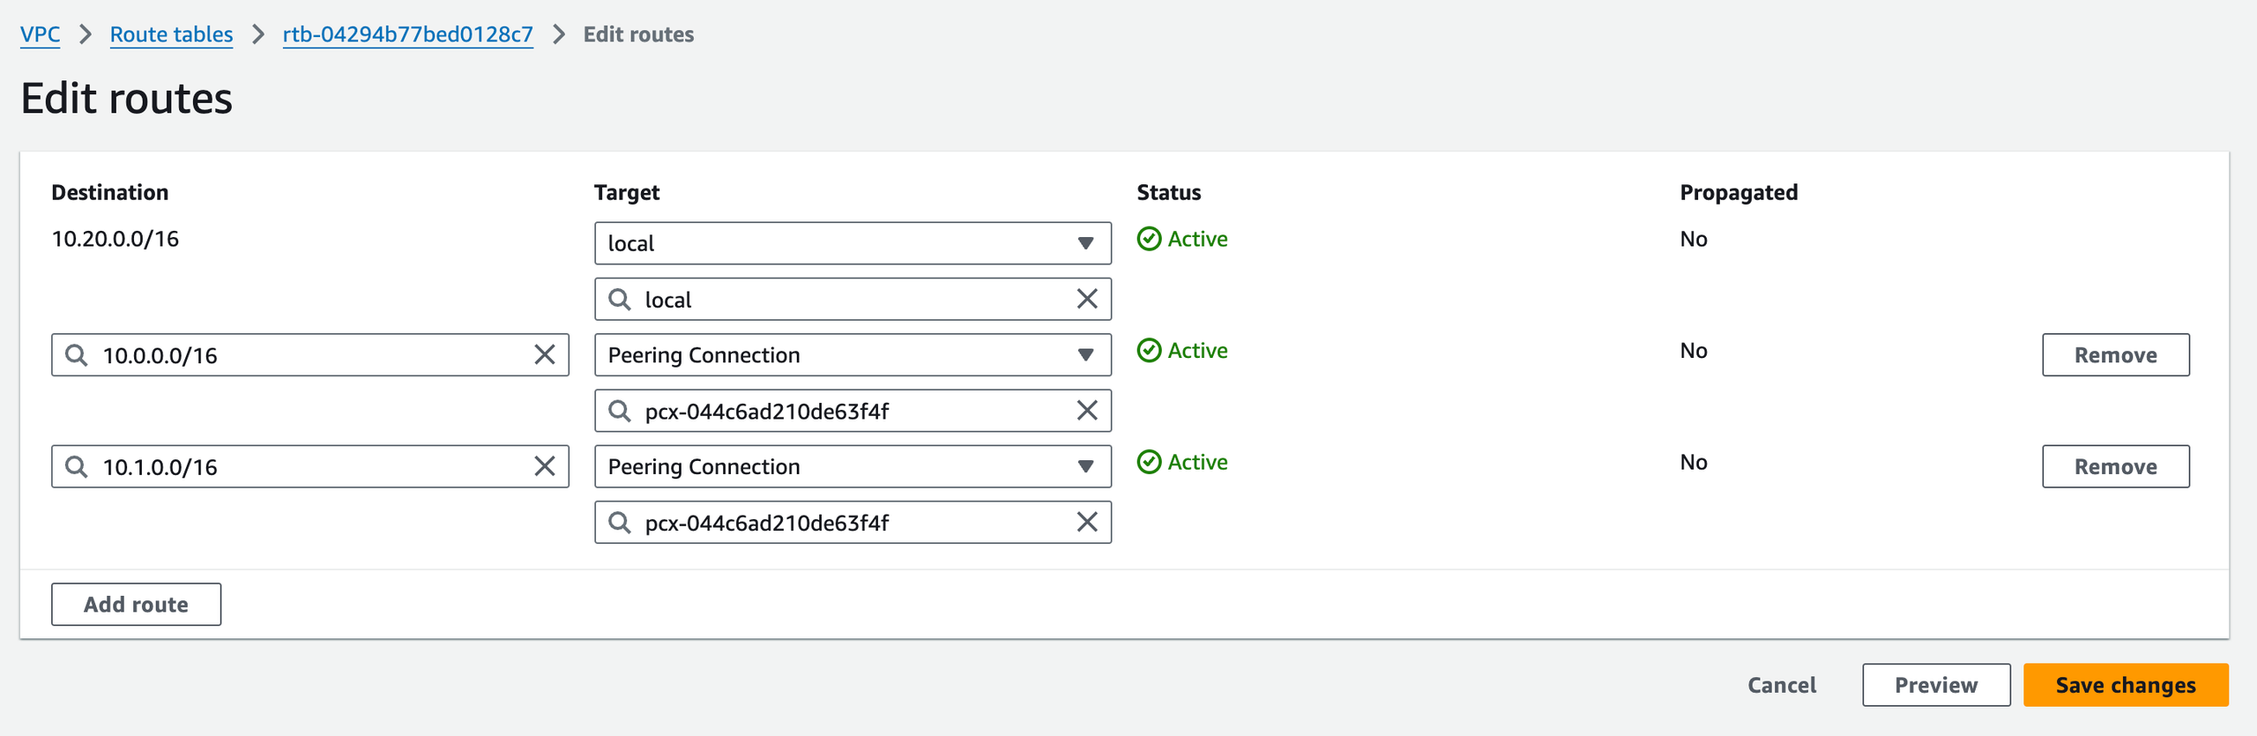
Task: Remove the 10.0.0.0/16 route
Action: [2115, 355]
